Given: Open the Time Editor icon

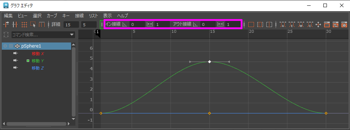Looking at the screenshot, I should coord(344,24).
